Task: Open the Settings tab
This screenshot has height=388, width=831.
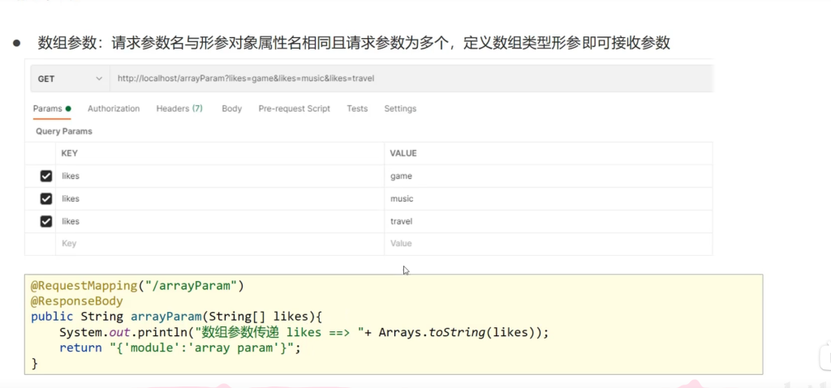Action: [x=400, y=109]
